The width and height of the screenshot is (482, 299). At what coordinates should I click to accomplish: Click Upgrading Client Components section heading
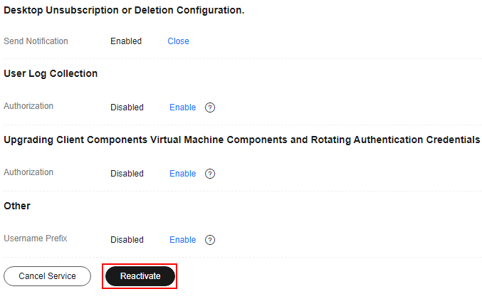(241, 140)
